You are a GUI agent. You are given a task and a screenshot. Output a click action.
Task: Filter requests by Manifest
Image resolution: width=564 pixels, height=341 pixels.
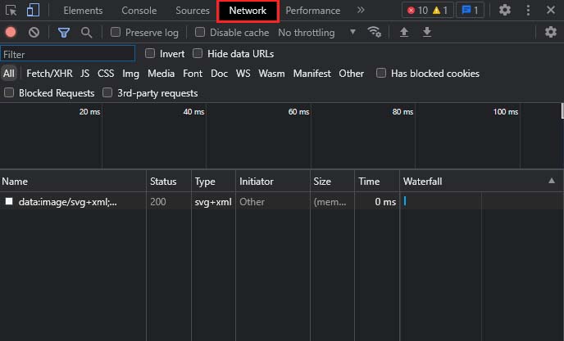point(312,74)
